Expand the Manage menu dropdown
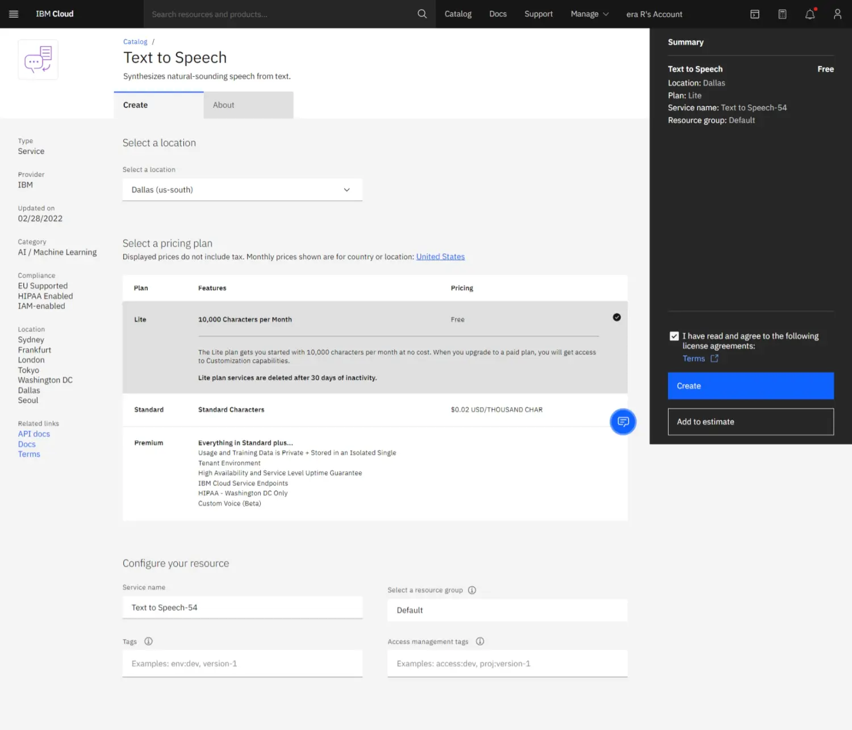The image size is (852, 730). point(589,14)
